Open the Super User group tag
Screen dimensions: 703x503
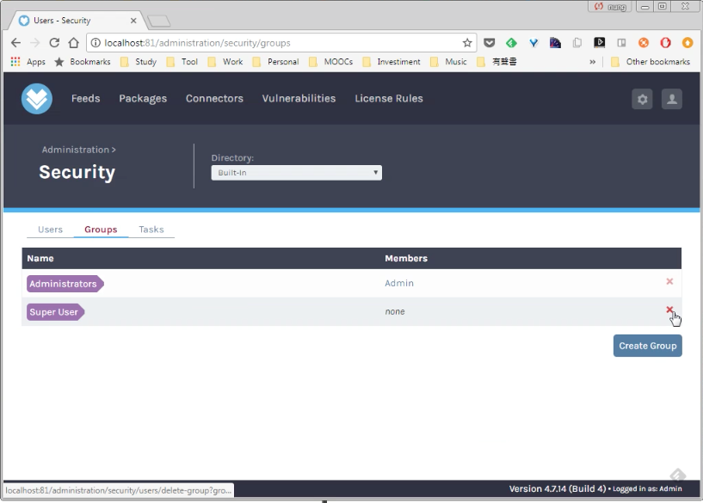[x=56, y=312]
